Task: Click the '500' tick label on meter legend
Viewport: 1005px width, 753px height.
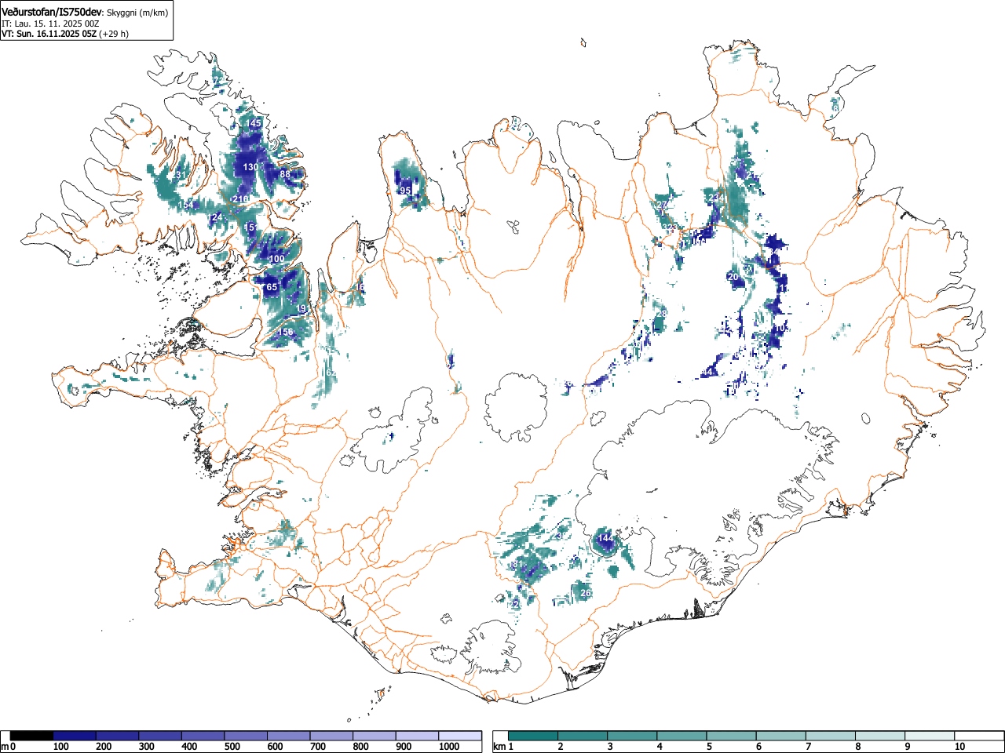Action: 232,747
